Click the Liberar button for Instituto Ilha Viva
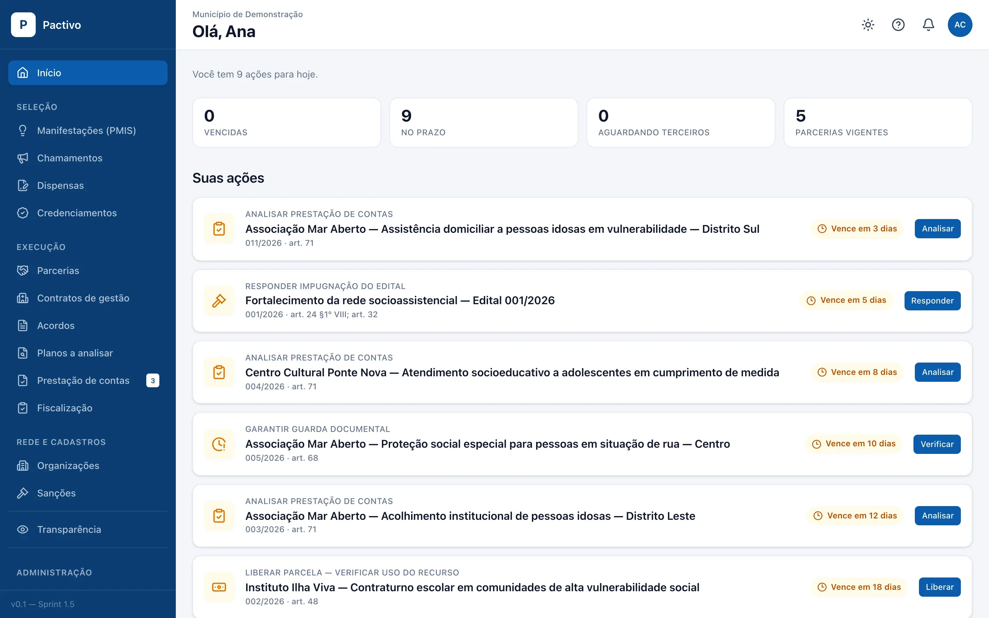The width and height of the screenshot is (989, 618). (x=940, y=587)
